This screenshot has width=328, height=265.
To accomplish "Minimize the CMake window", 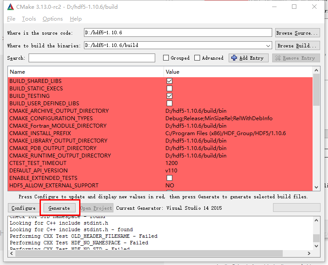I will pos(274,7).
